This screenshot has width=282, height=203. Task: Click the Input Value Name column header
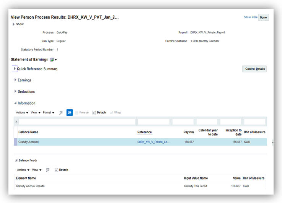coord(196,178)
